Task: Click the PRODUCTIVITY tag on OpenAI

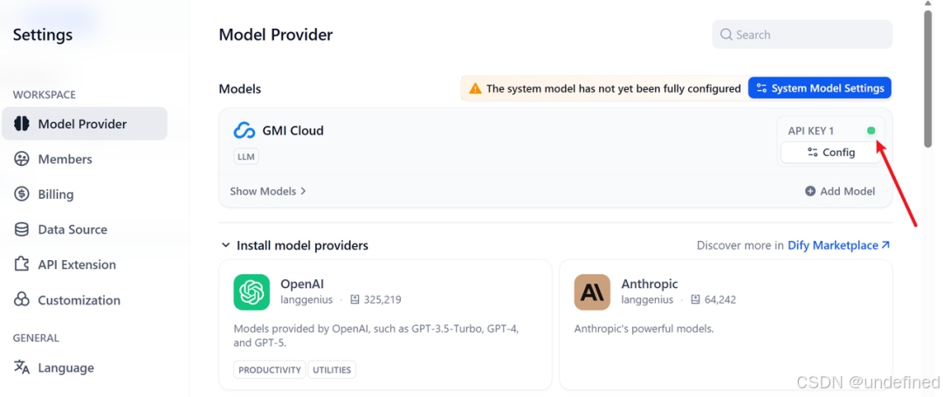Action: 270,370
